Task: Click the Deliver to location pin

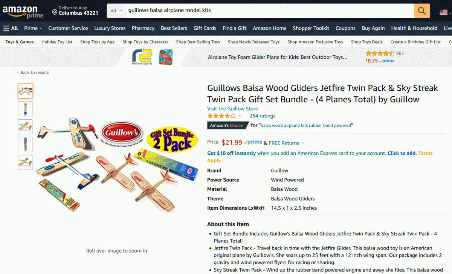Action: [x=55, y=12]
